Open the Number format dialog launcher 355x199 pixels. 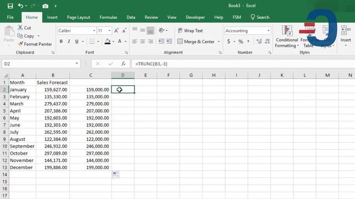(x=270, y=53)
